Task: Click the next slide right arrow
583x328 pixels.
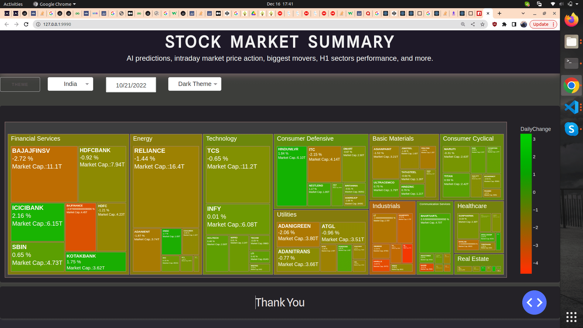Action: tap(539, 302)
